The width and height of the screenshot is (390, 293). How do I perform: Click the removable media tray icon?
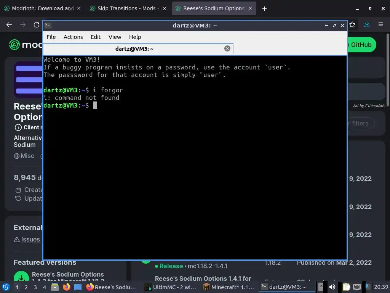click(321, 287)
